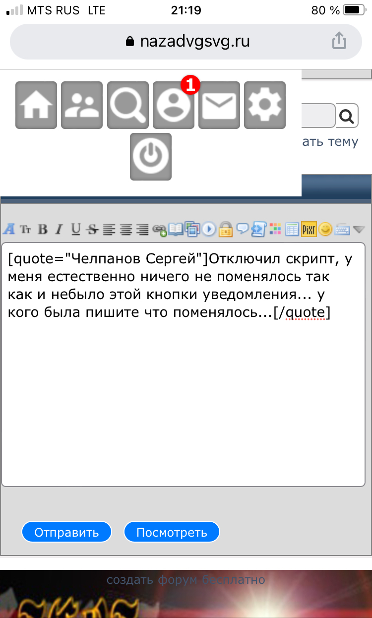Insert quote using speech bubble icon
The width and height of the screenshot is (372, 618).
pos(242,229)
